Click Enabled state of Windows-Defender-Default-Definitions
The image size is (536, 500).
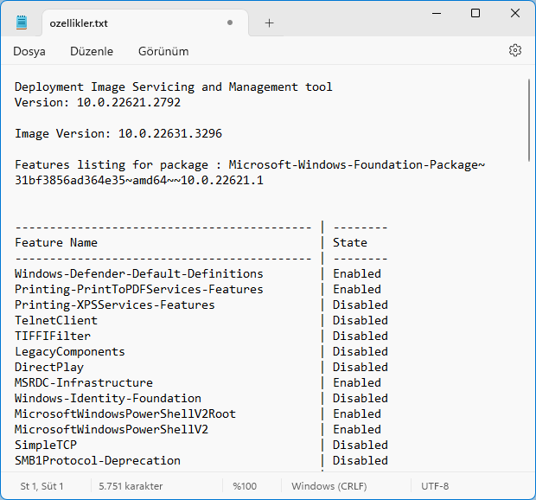(x=357, y=273)
